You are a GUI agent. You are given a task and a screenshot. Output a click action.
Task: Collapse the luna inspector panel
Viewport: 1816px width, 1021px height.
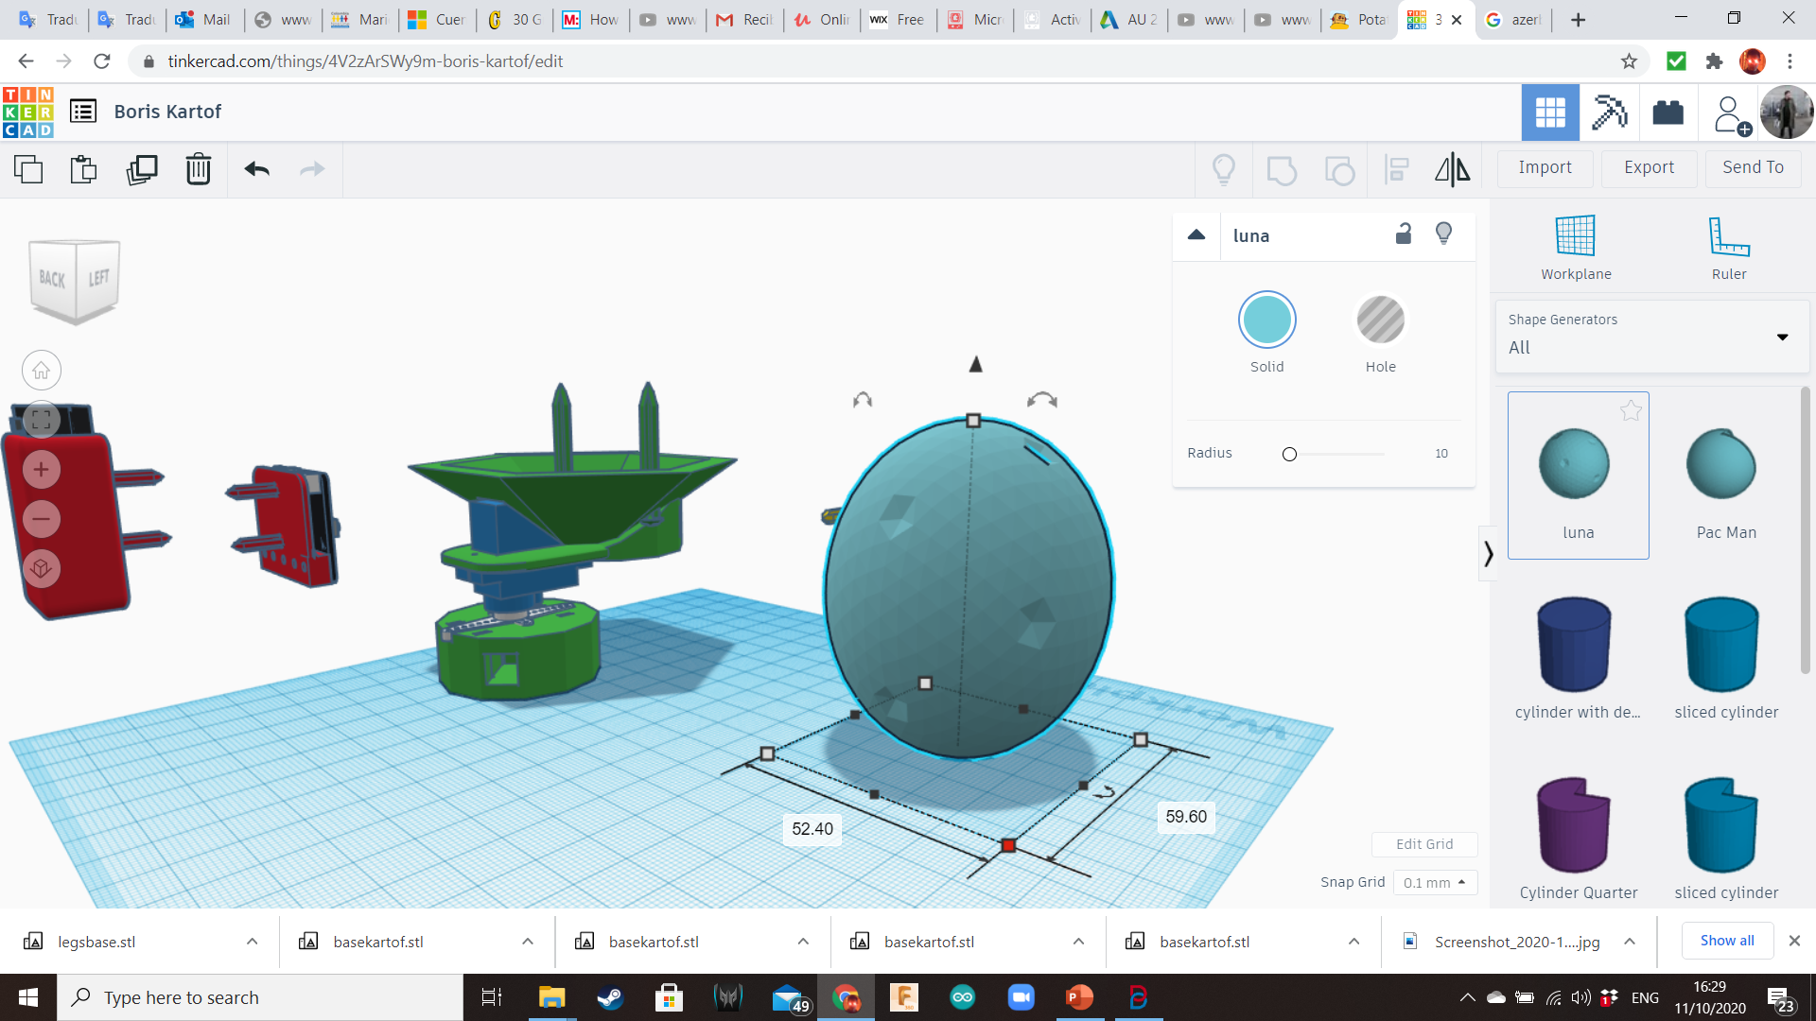[x=1196, y=235]
